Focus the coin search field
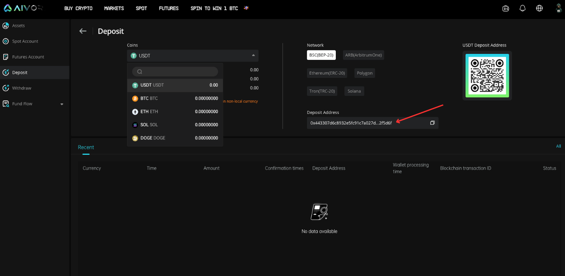The image size is (565, 276). click(x=175, y=71)
